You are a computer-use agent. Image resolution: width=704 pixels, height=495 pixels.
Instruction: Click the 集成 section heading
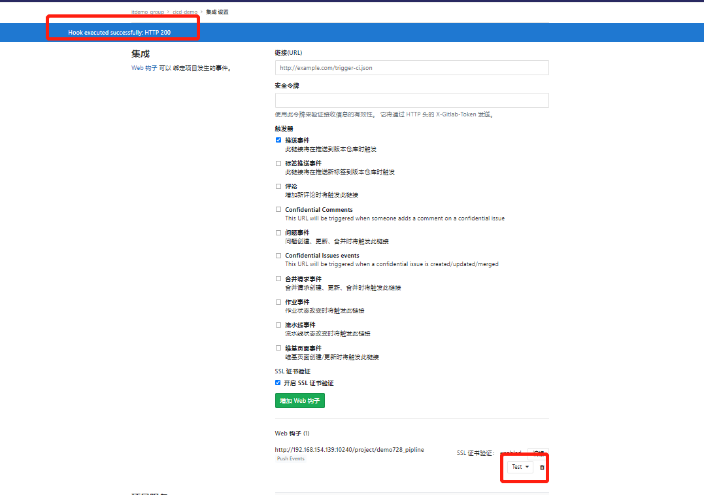(x=141, y=54)
